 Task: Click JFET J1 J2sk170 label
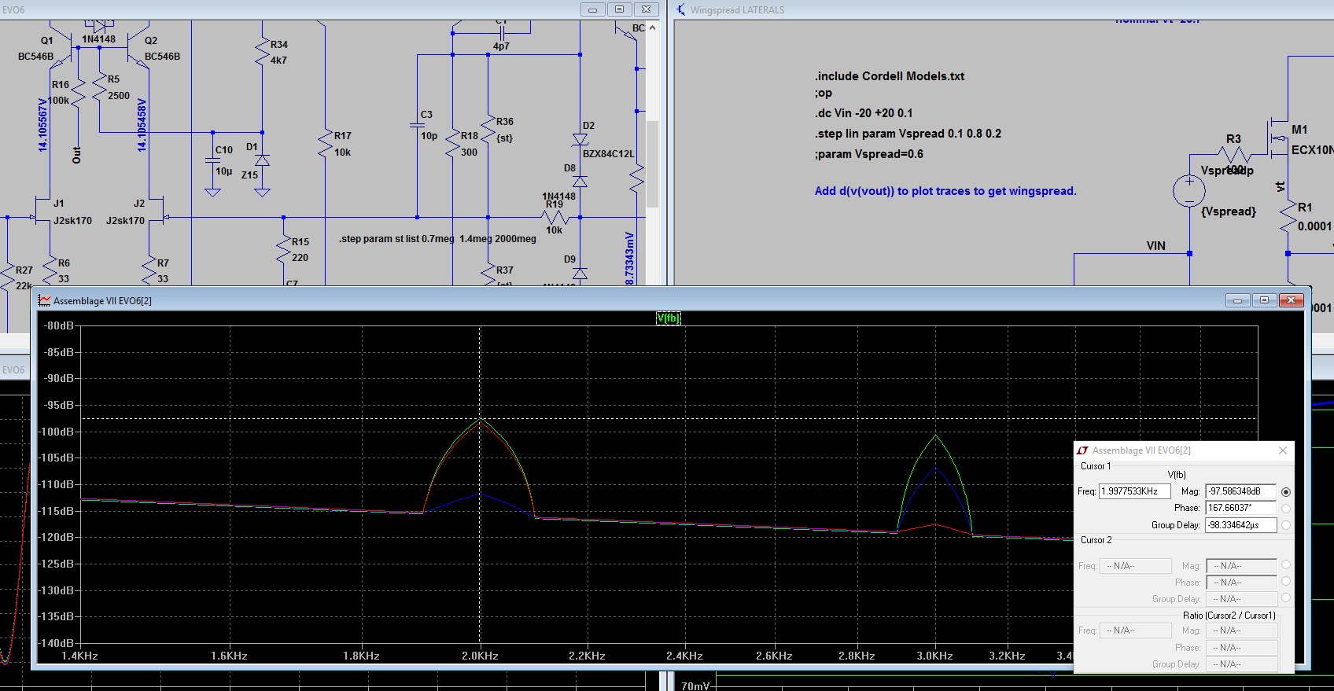72,212
